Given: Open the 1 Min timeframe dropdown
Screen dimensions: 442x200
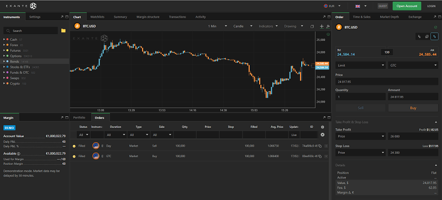Looking at the screenshot, I should click(217, 26).
